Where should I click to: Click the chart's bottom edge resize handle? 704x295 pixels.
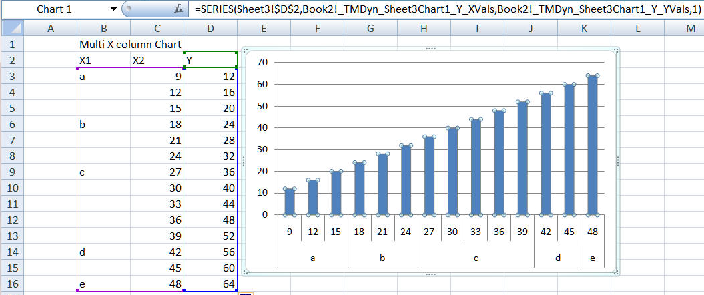point(430,272)
